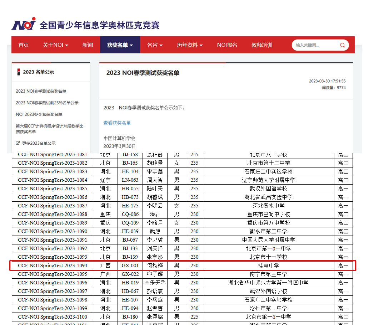Click the NOI logo in header
The width and height of the screenshot is (369, 325).
(24, 24)
